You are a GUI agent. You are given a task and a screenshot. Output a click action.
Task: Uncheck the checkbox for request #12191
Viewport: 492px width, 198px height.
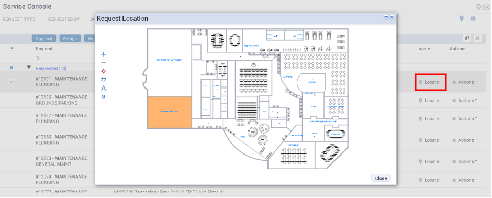[12, 81]
